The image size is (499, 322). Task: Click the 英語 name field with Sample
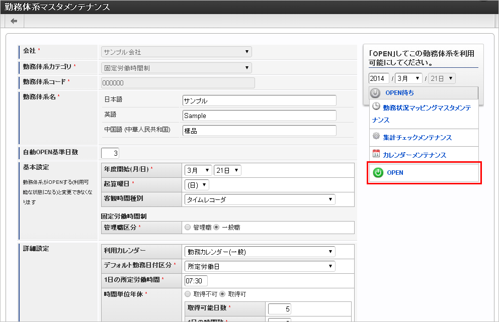(260, 116)
